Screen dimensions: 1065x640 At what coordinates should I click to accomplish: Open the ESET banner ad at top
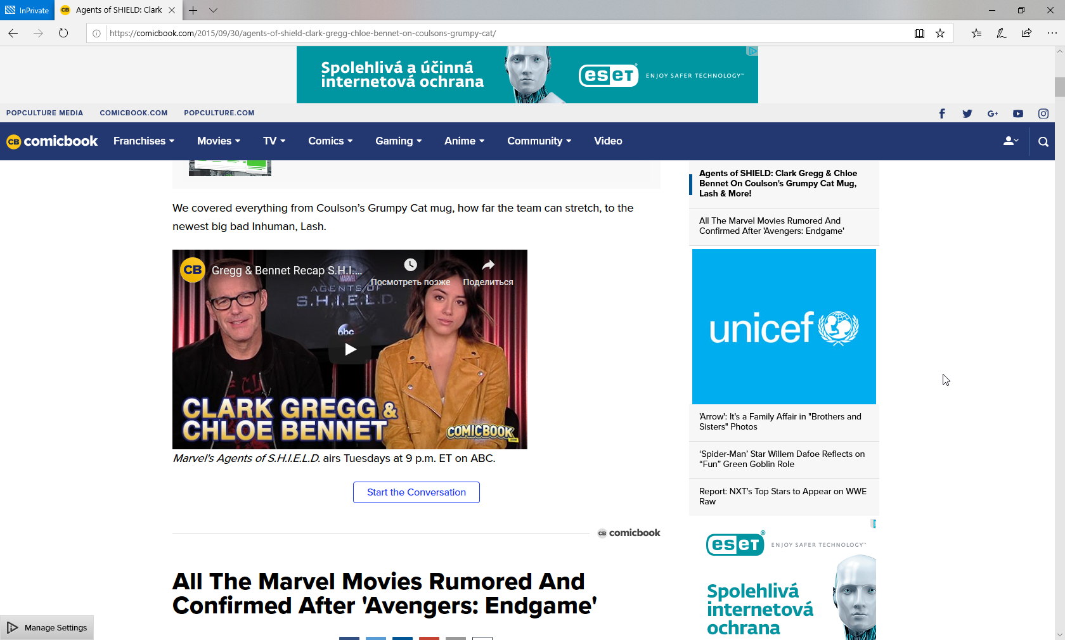527,75
